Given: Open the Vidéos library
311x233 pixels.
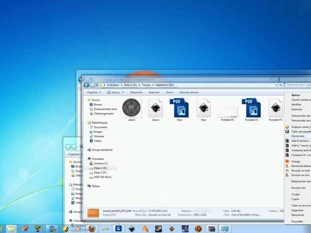Looking at the screenshot, I should coord(96,141).
